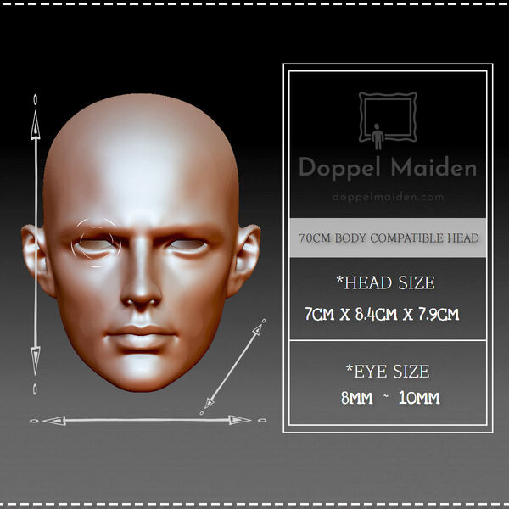The height and width of the screenshot is (509, 509).
Task: Click the Doppel Maiden picture frame logo
Action: coord(388,120)
